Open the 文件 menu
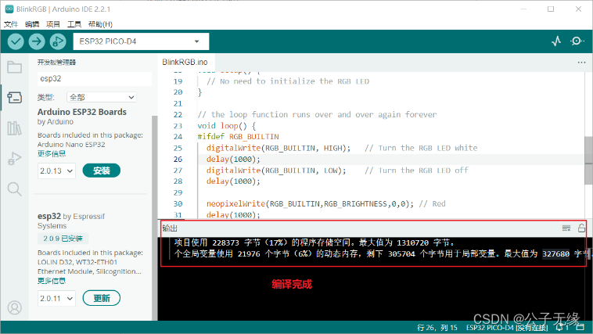This screenshot has width=593, height=334. pos(11,24)
